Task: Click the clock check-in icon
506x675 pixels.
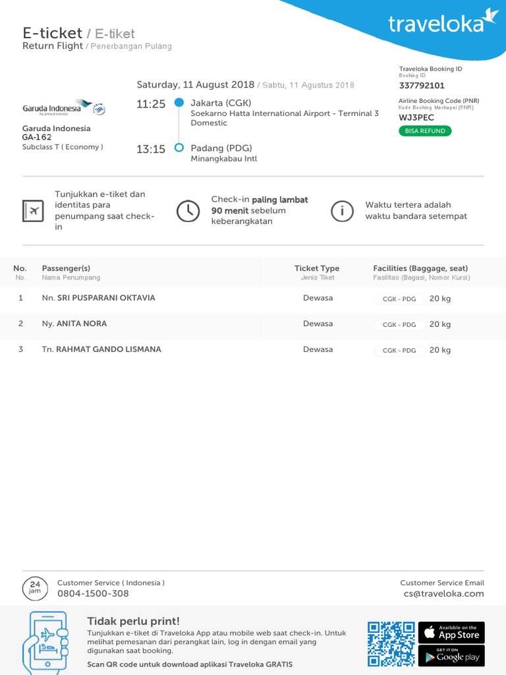Action: [188, 211]
